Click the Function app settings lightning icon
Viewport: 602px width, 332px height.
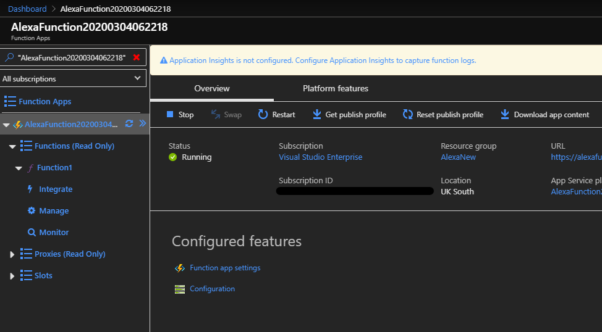(x=180, y=268)
